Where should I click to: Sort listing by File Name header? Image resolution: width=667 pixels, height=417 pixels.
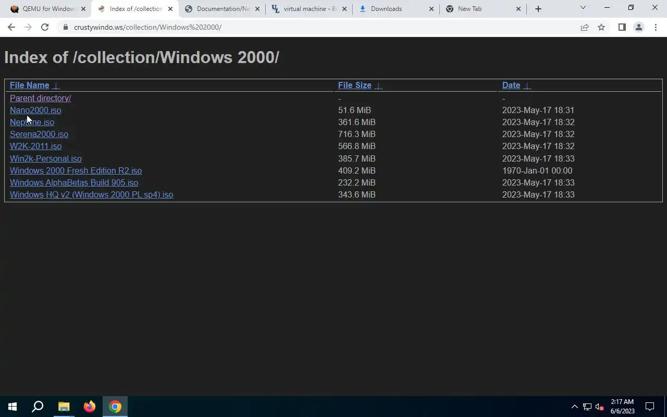29,85
